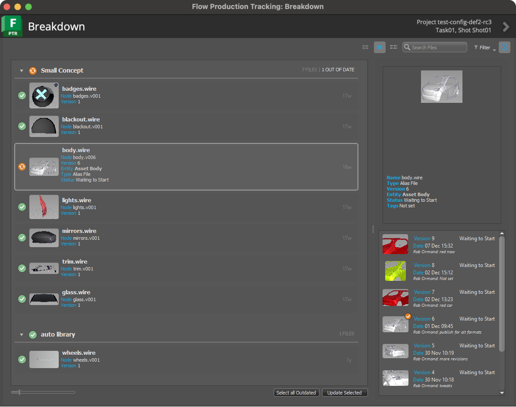Select the trim.wire thumbnail
516x407 pixels.
click(x=44, y=268)
